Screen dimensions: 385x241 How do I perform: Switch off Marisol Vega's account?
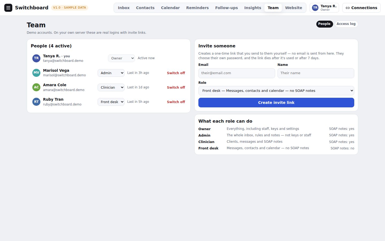tap(176, 73)
